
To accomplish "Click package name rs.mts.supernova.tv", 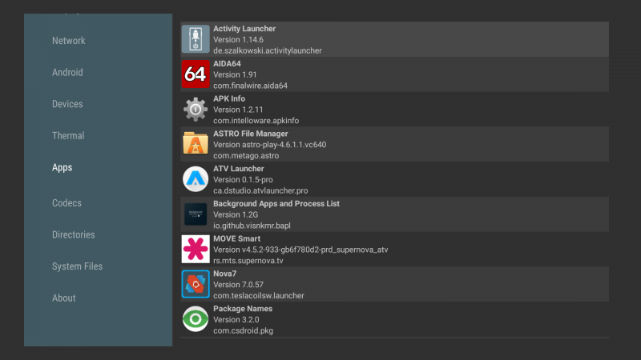I will [248, 261].
